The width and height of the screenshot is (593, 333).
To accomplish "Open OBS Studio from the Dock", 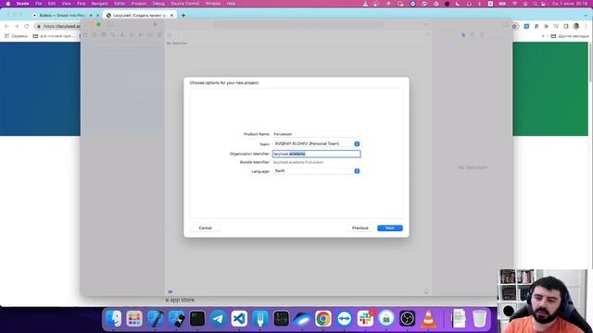I will click(408, 318).
